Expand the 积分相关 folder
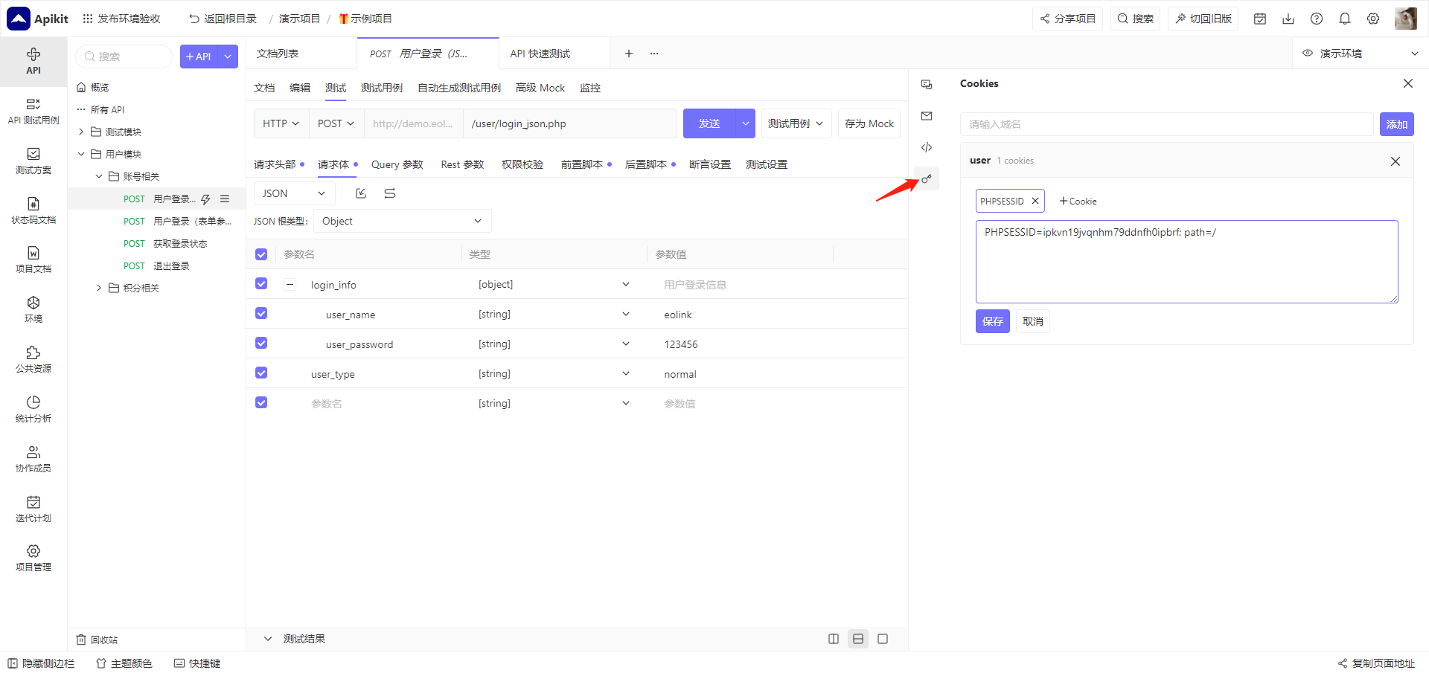The height and width of the screenshot is (673, 1429). pyautogui.click(x=99, y=289)
